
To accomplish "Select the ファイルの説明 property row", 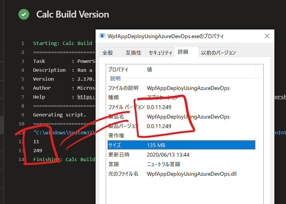I will point(181,88).
